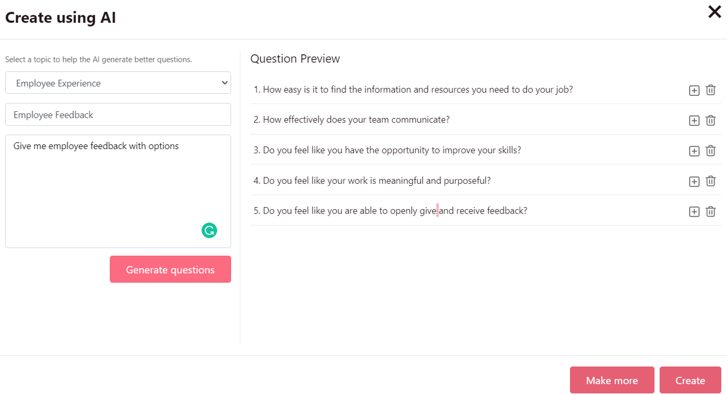Click add icon for meaningful work question

(694, 182)
